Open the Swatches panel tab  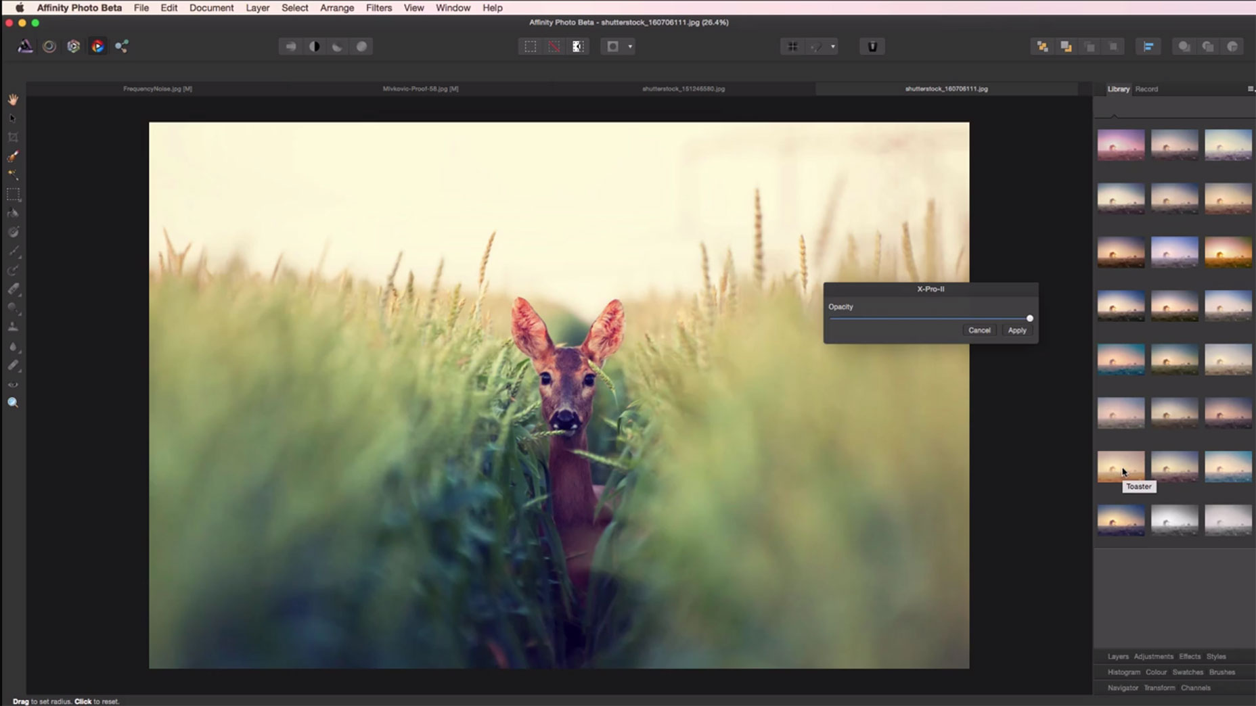point(1188,672)
